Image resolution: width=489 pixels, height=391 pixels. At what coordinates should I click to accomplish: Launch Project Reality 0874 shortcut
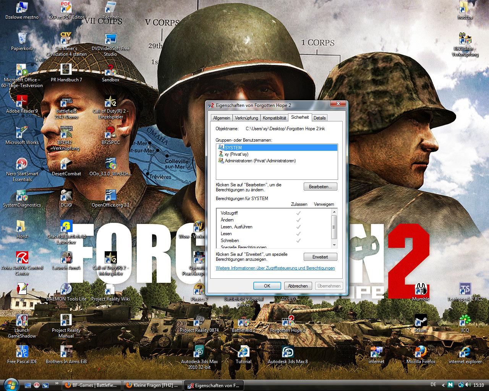click(x=199, y=323)
